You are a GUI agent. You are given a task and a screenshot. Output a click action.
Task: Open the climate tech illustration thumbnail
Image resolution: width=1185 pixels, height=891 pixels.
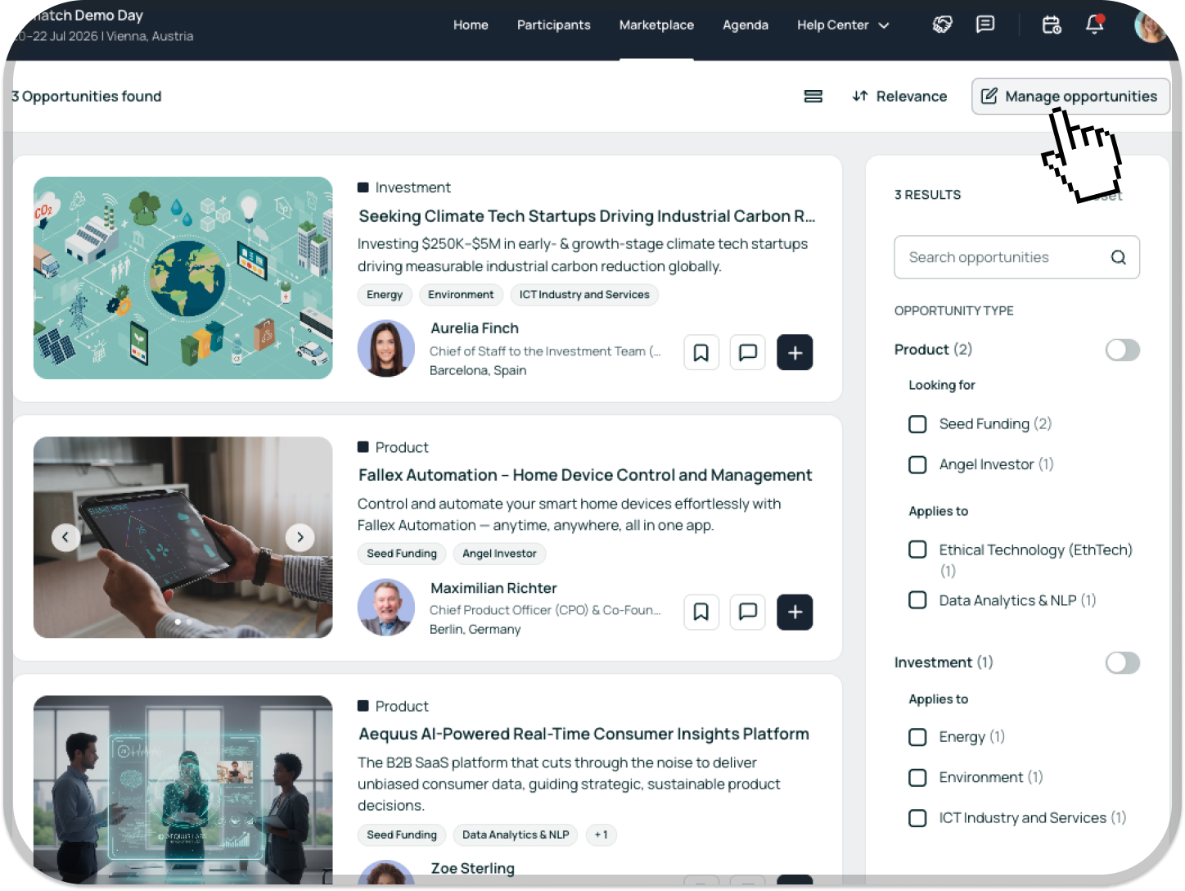[182, 278]
